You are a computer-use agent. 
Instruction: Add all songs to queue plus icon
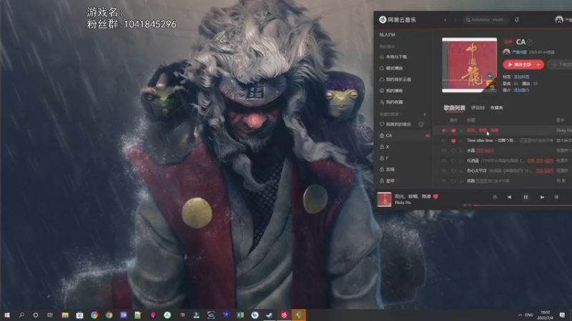[x=539, y=65]
